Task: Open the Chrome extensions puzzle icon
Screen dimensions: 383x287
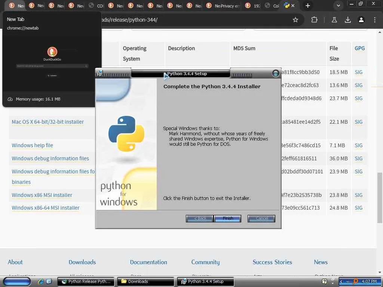Action: pyautogui.click(x=314, y=20)
